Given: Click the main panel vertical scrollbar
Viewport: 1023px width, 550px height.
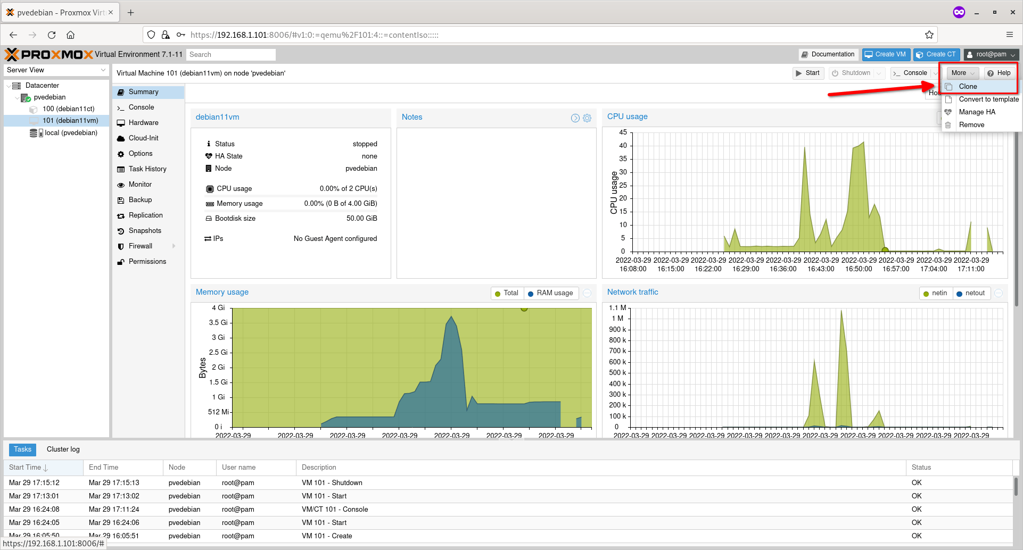Looking at the screenshot, I should click(x=1017, y=213).
